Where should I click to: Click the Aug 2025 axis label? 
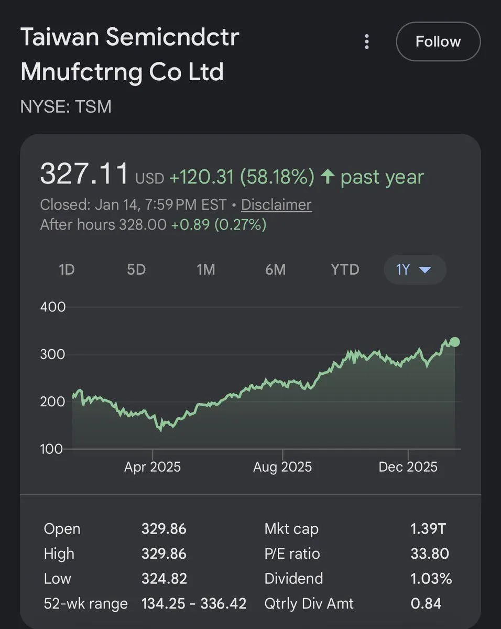tap(282, 467)
